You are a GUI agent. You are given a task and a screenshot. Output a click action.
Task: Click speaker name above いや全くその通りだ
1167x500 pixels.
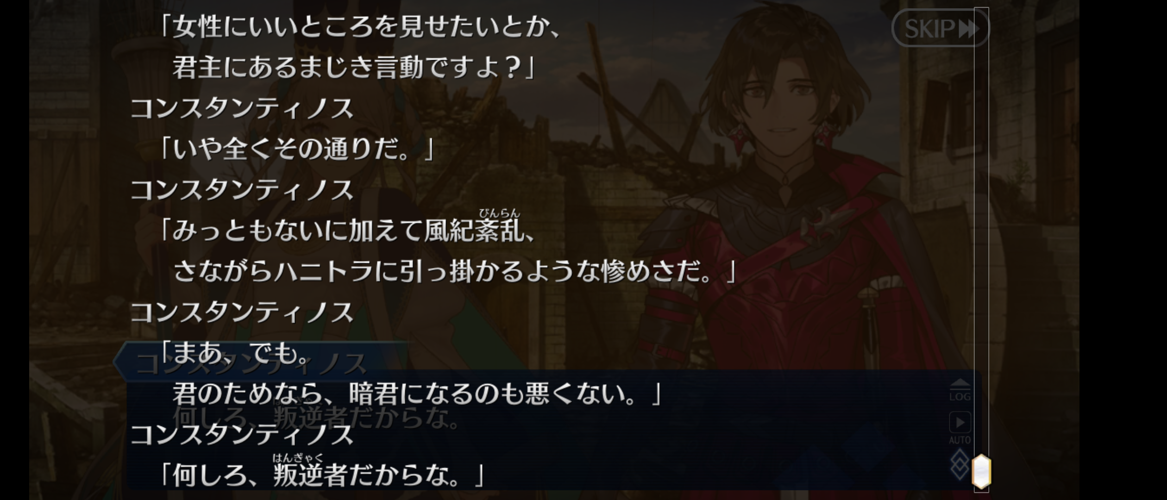point(242,109)
